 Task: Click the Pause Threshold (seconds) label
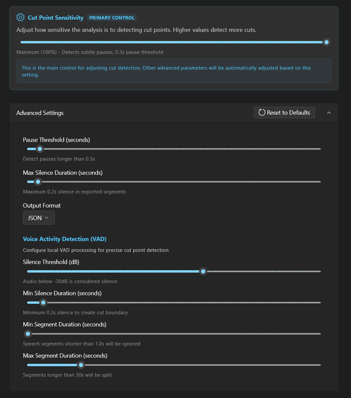coord(56,140)
